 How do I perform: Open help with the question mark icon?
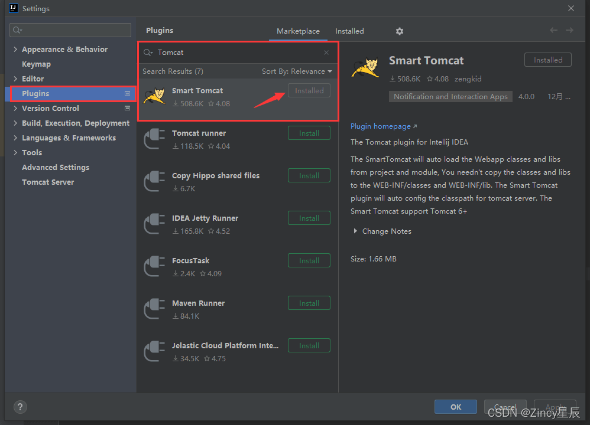coord(20,407)
